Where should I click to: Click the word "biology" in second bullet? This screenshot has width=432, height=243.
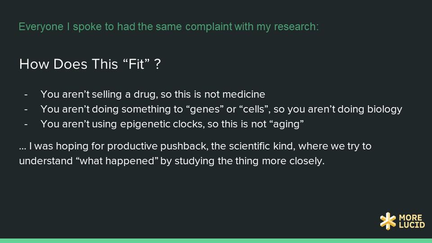click(x=385, y=109)
